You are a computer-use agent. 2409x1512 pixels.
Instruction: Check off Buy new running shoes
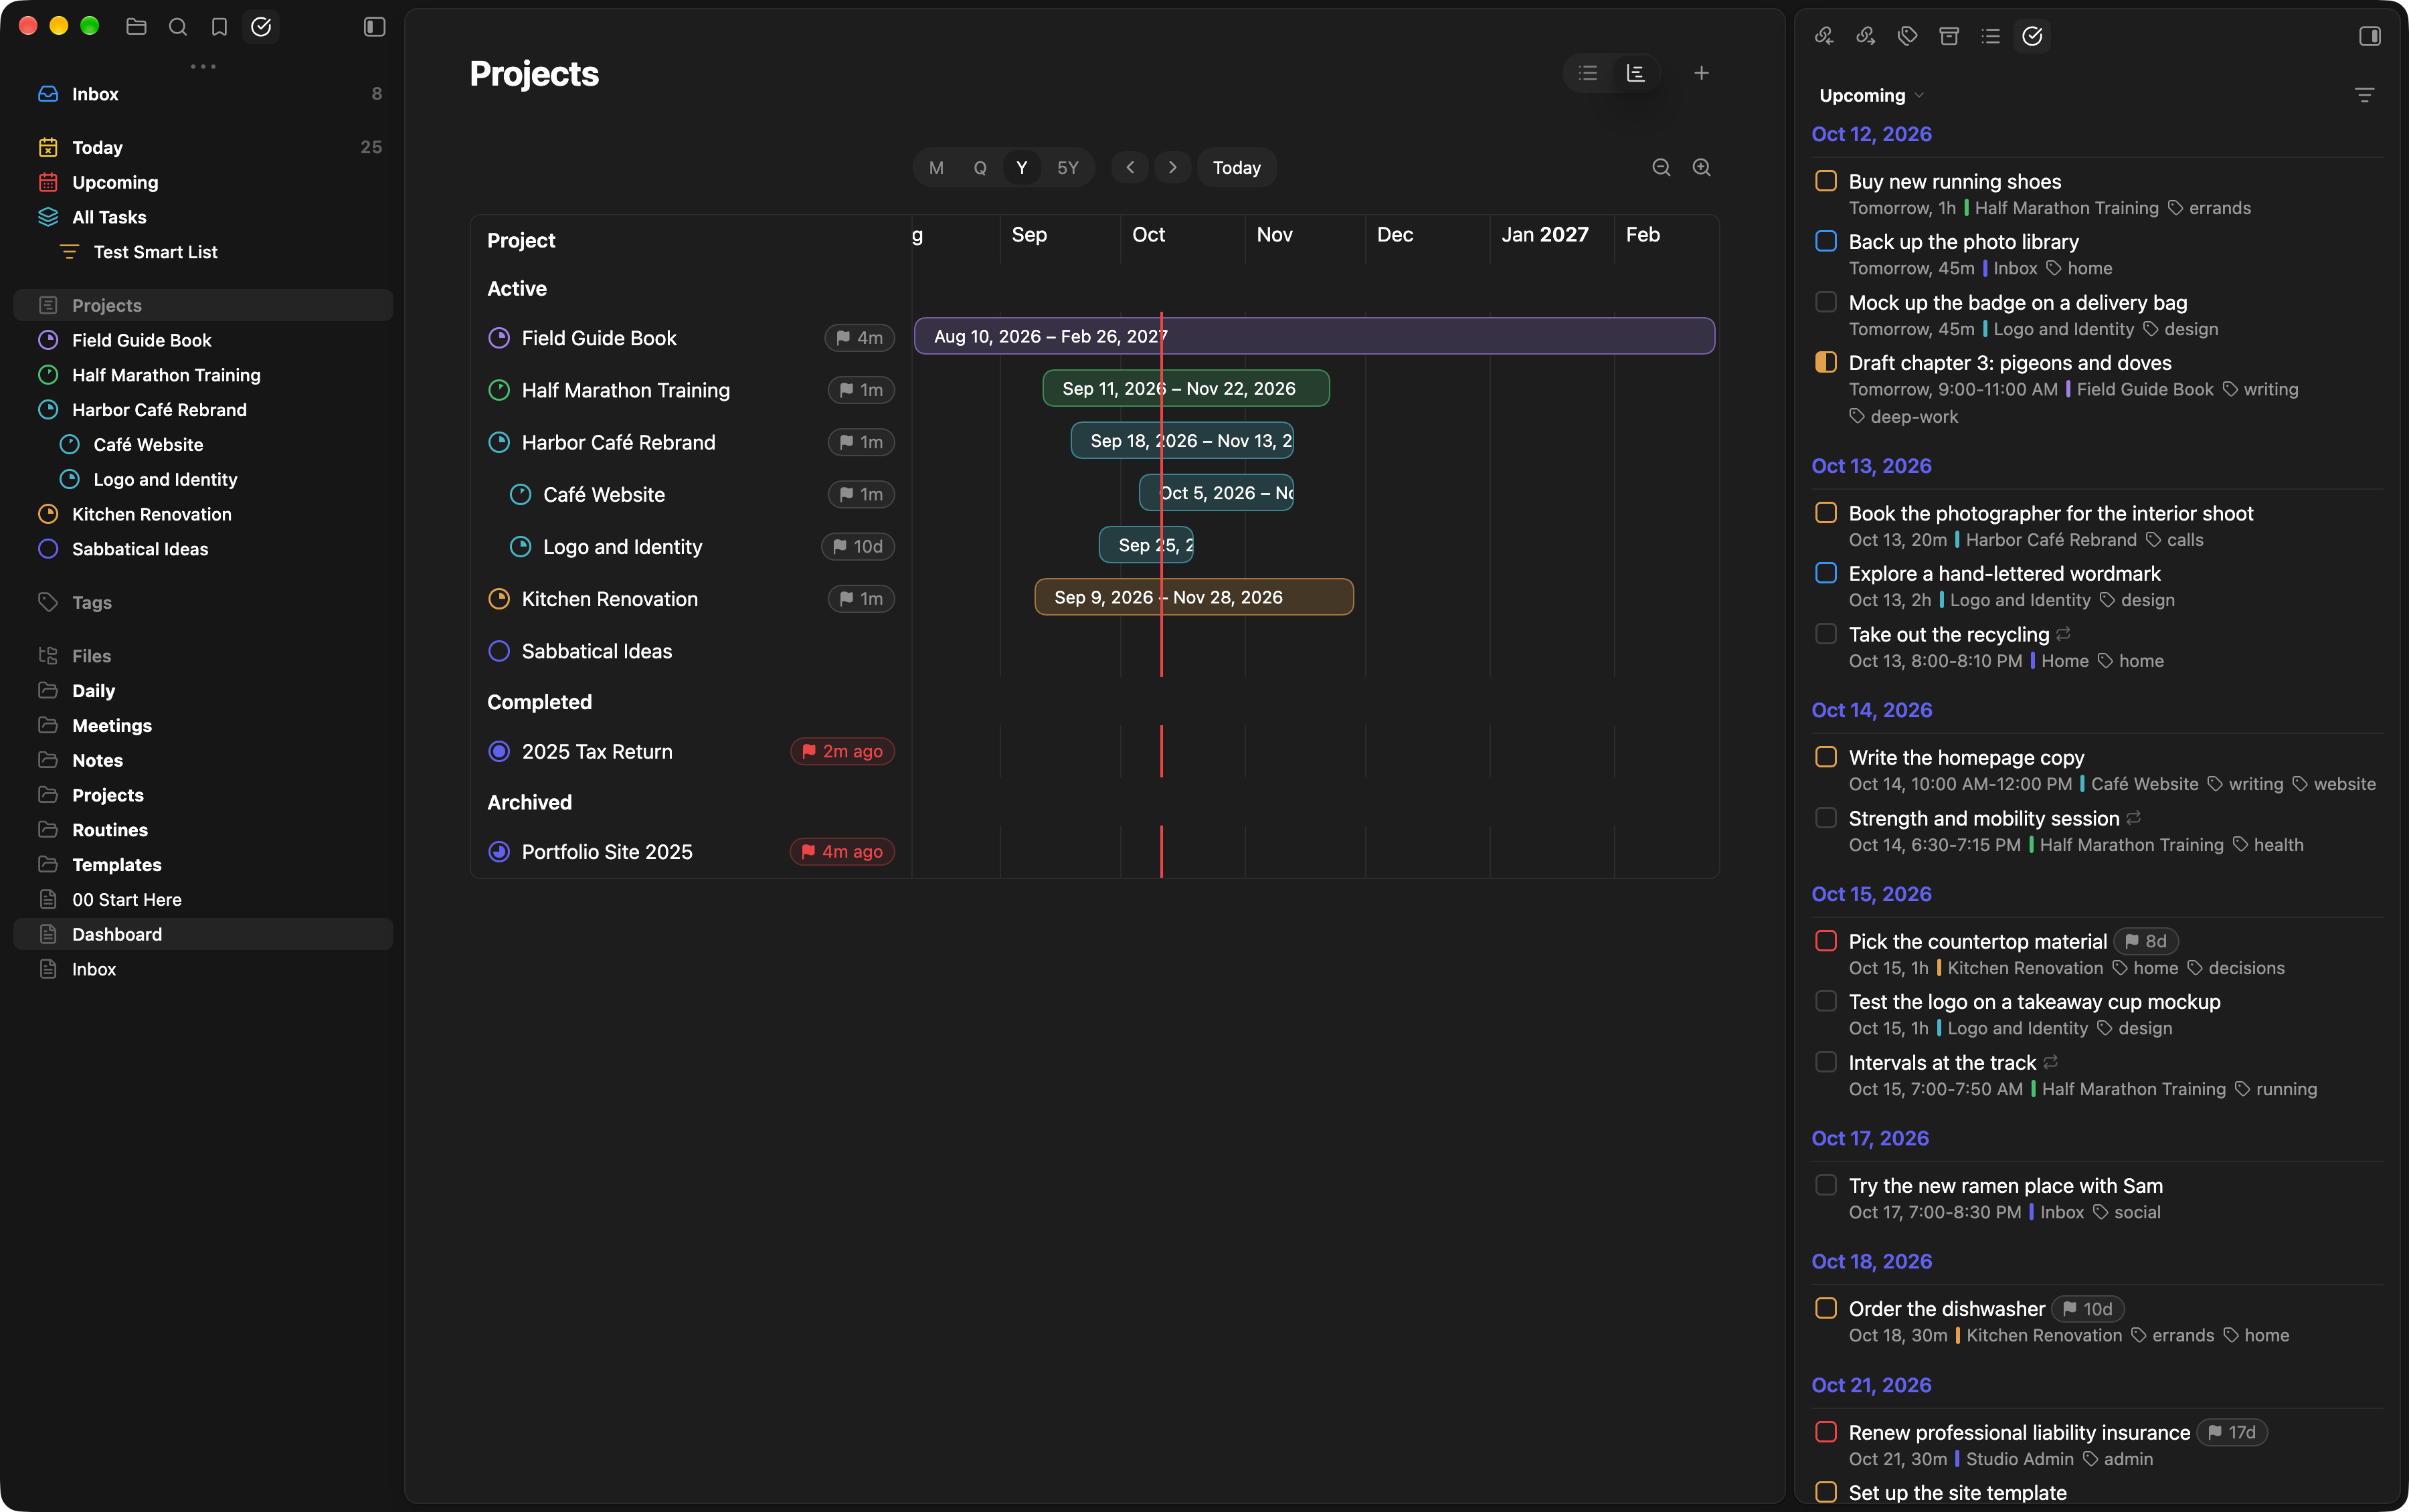1826,181
